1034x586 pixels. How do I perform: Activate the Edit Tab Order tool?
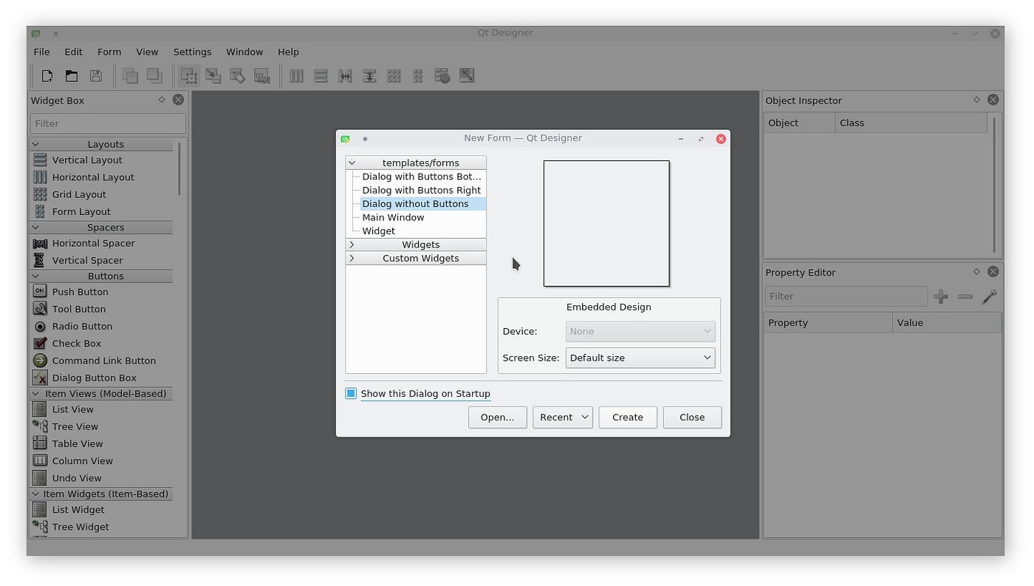(261, 75)
